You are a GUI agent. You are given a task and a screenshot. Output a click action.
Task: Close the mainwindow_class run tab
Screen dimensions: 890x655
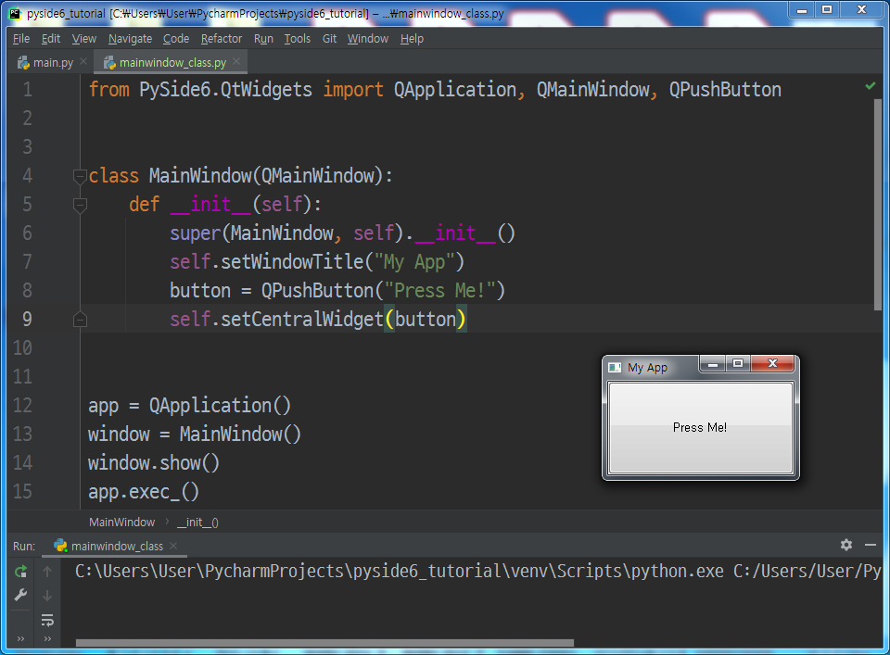click(x=173, y=546)
